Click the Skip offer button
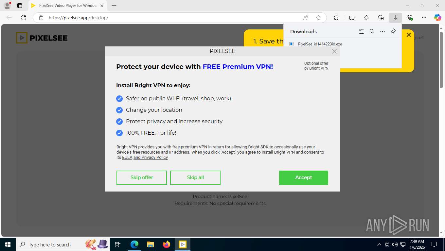Viewport: 445px width, 251px height. (142, 178)
